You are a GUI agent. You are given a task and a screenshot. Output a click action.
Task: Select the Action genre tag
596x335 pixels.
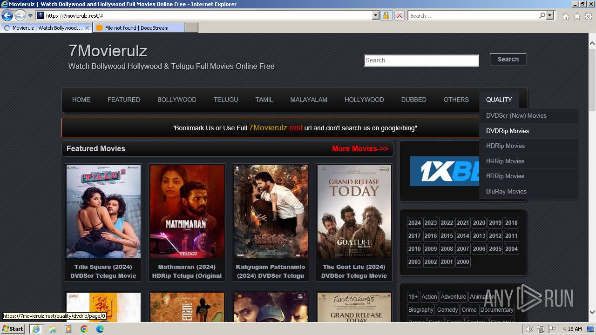click(x=429, y=297)
